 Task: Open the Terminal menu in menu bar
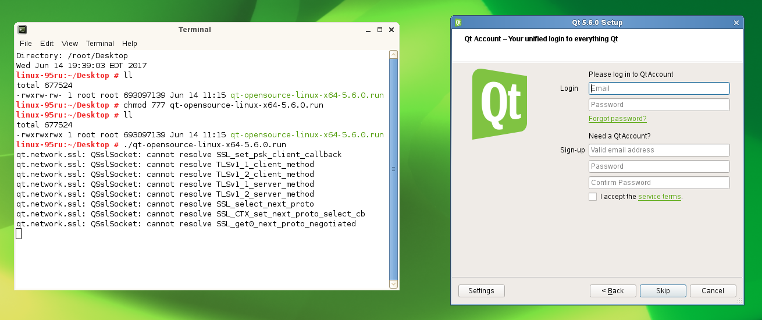[x=100, y=44]
